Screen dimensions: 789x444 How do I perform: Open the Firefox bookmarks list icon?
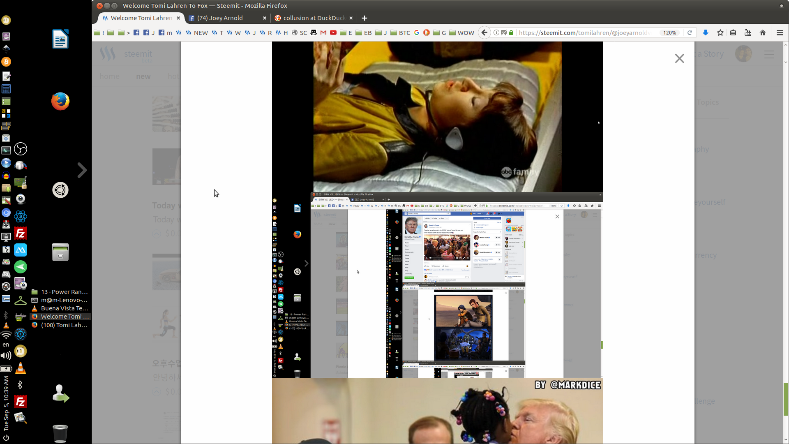pos(733,33)
